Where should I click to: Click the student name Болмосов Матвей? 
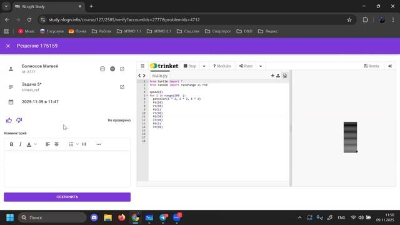pyautogui.click(x=40, y=66)
